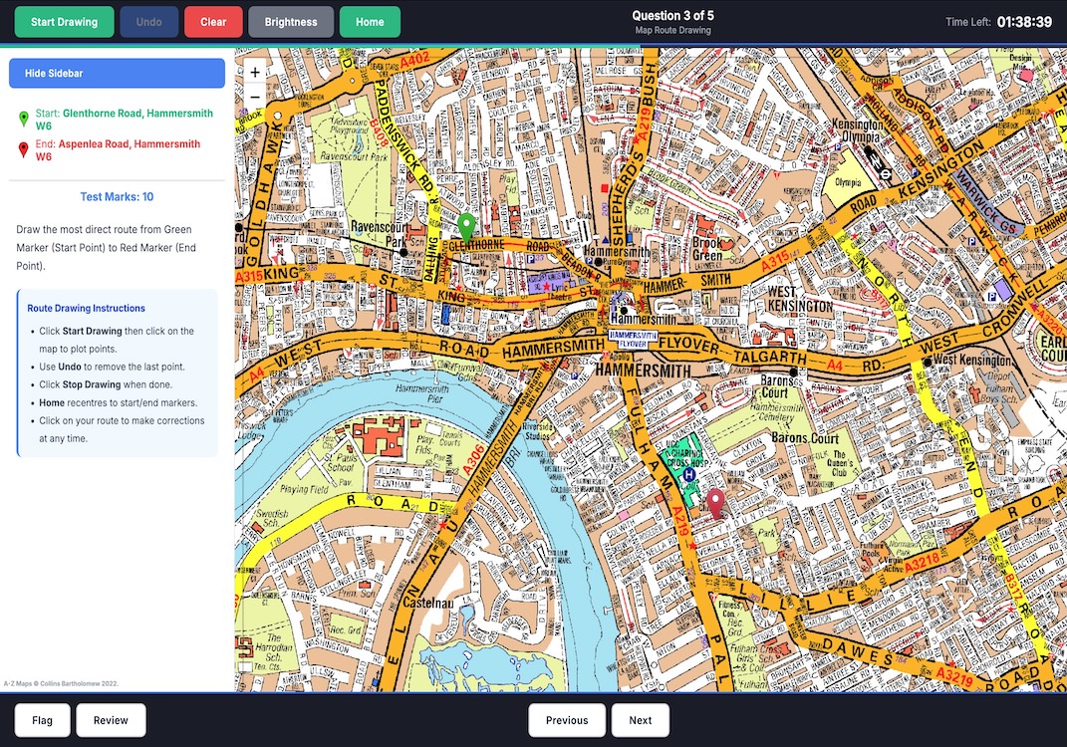
Task: Go to the Previous question
Action: [567, 720]
